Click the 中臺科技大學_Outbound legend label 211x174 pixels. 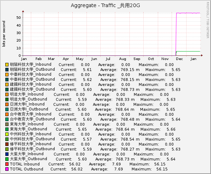[x=32, y=80]
